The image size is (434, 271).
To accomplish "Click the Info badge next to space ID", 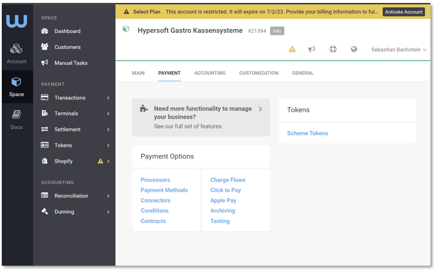I will tap(277, 31).
